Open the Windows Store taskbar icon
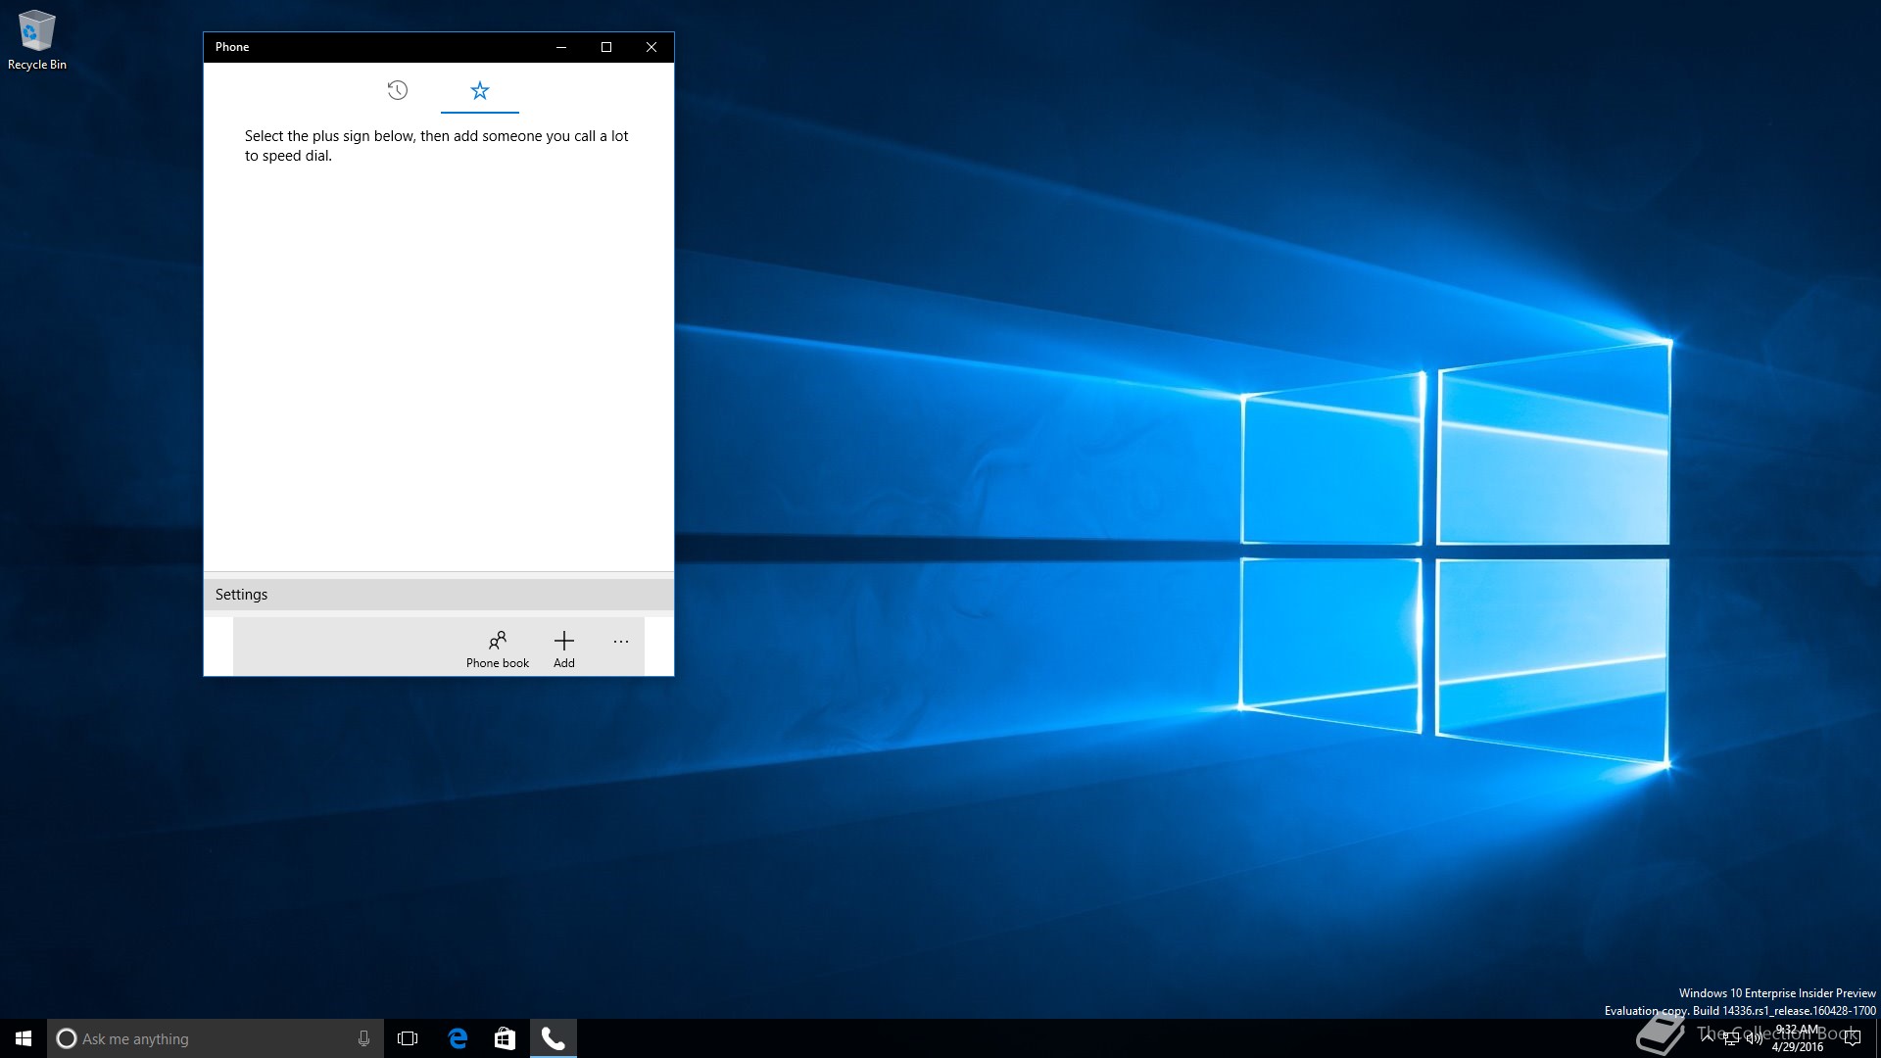The height and width of the screenshot is (1058, 1881). [x=505, y=1038]
